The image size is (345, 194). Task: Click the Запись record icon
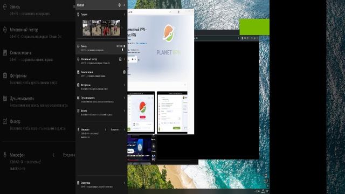coord(78,46)
